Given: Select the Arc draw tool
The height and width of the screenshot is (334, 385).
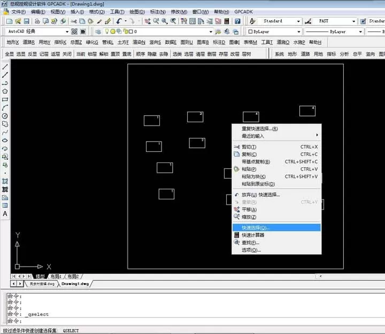Looking at the screenshot, I should click(5, 108).
